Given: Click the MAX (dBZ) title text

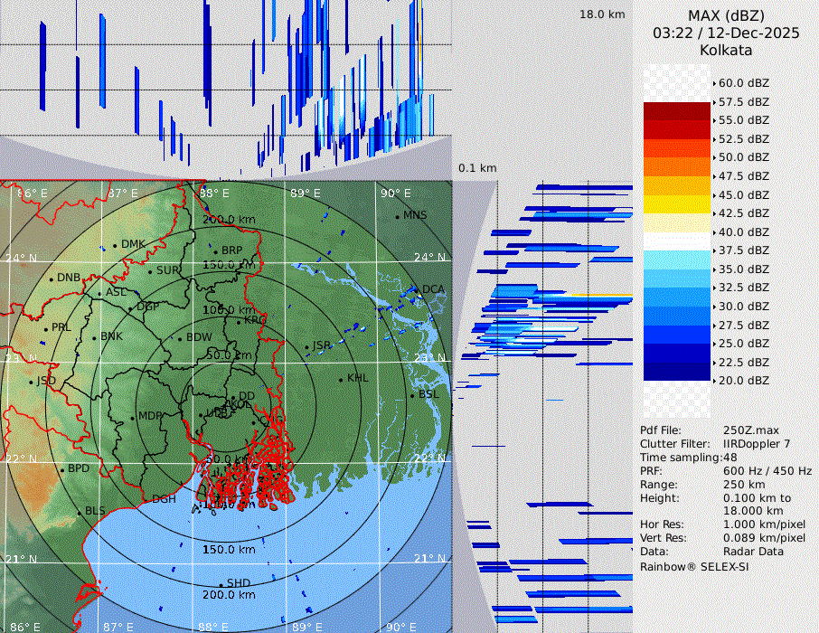Looking at the screenshot, I should tap(726, 15).
